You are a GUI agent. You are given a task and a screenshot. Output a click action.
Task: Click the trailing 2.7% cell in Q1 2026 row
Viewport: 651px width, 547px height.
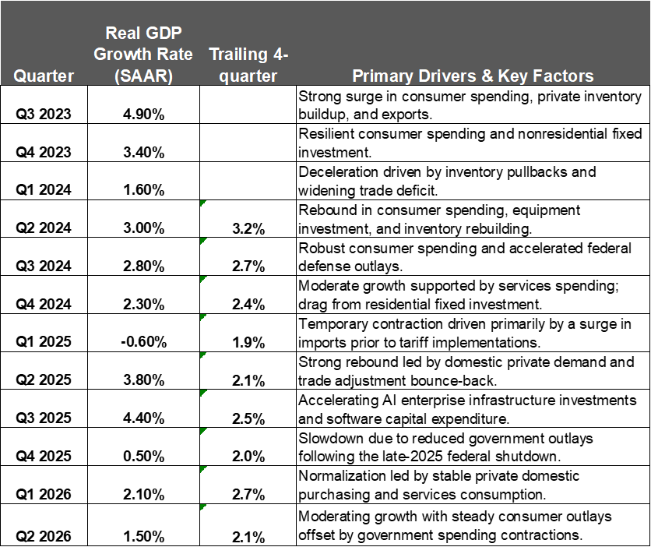(248, 485)
